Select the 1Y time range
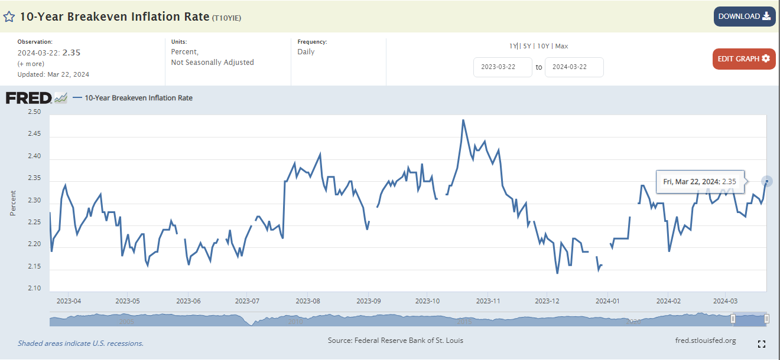The height and width of the screenshot is (360, 780). (x=513, y=46)
